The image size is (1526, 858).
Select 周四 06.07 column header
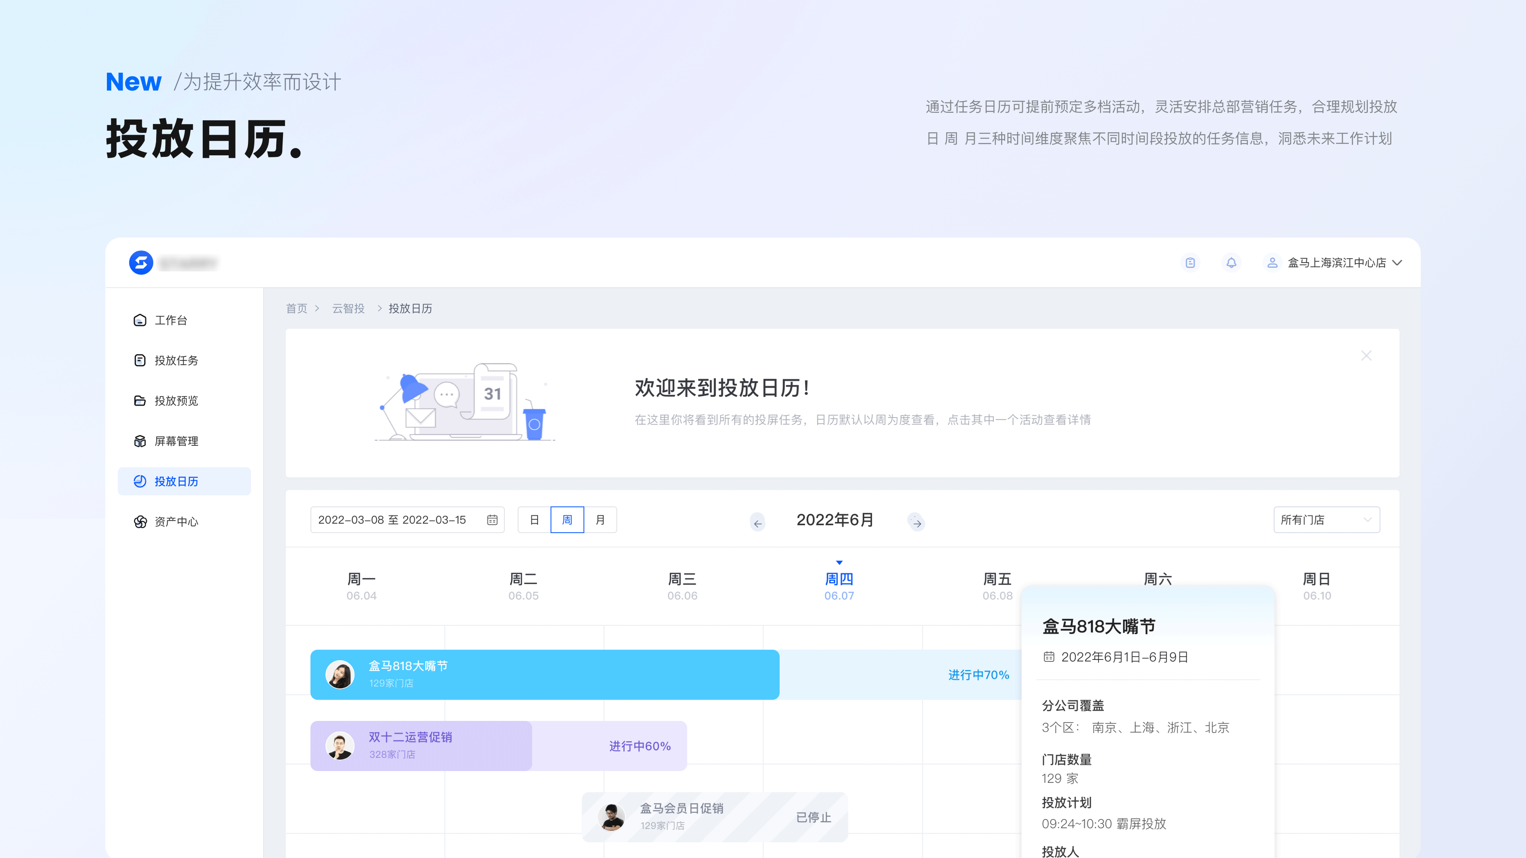(839, 586)
